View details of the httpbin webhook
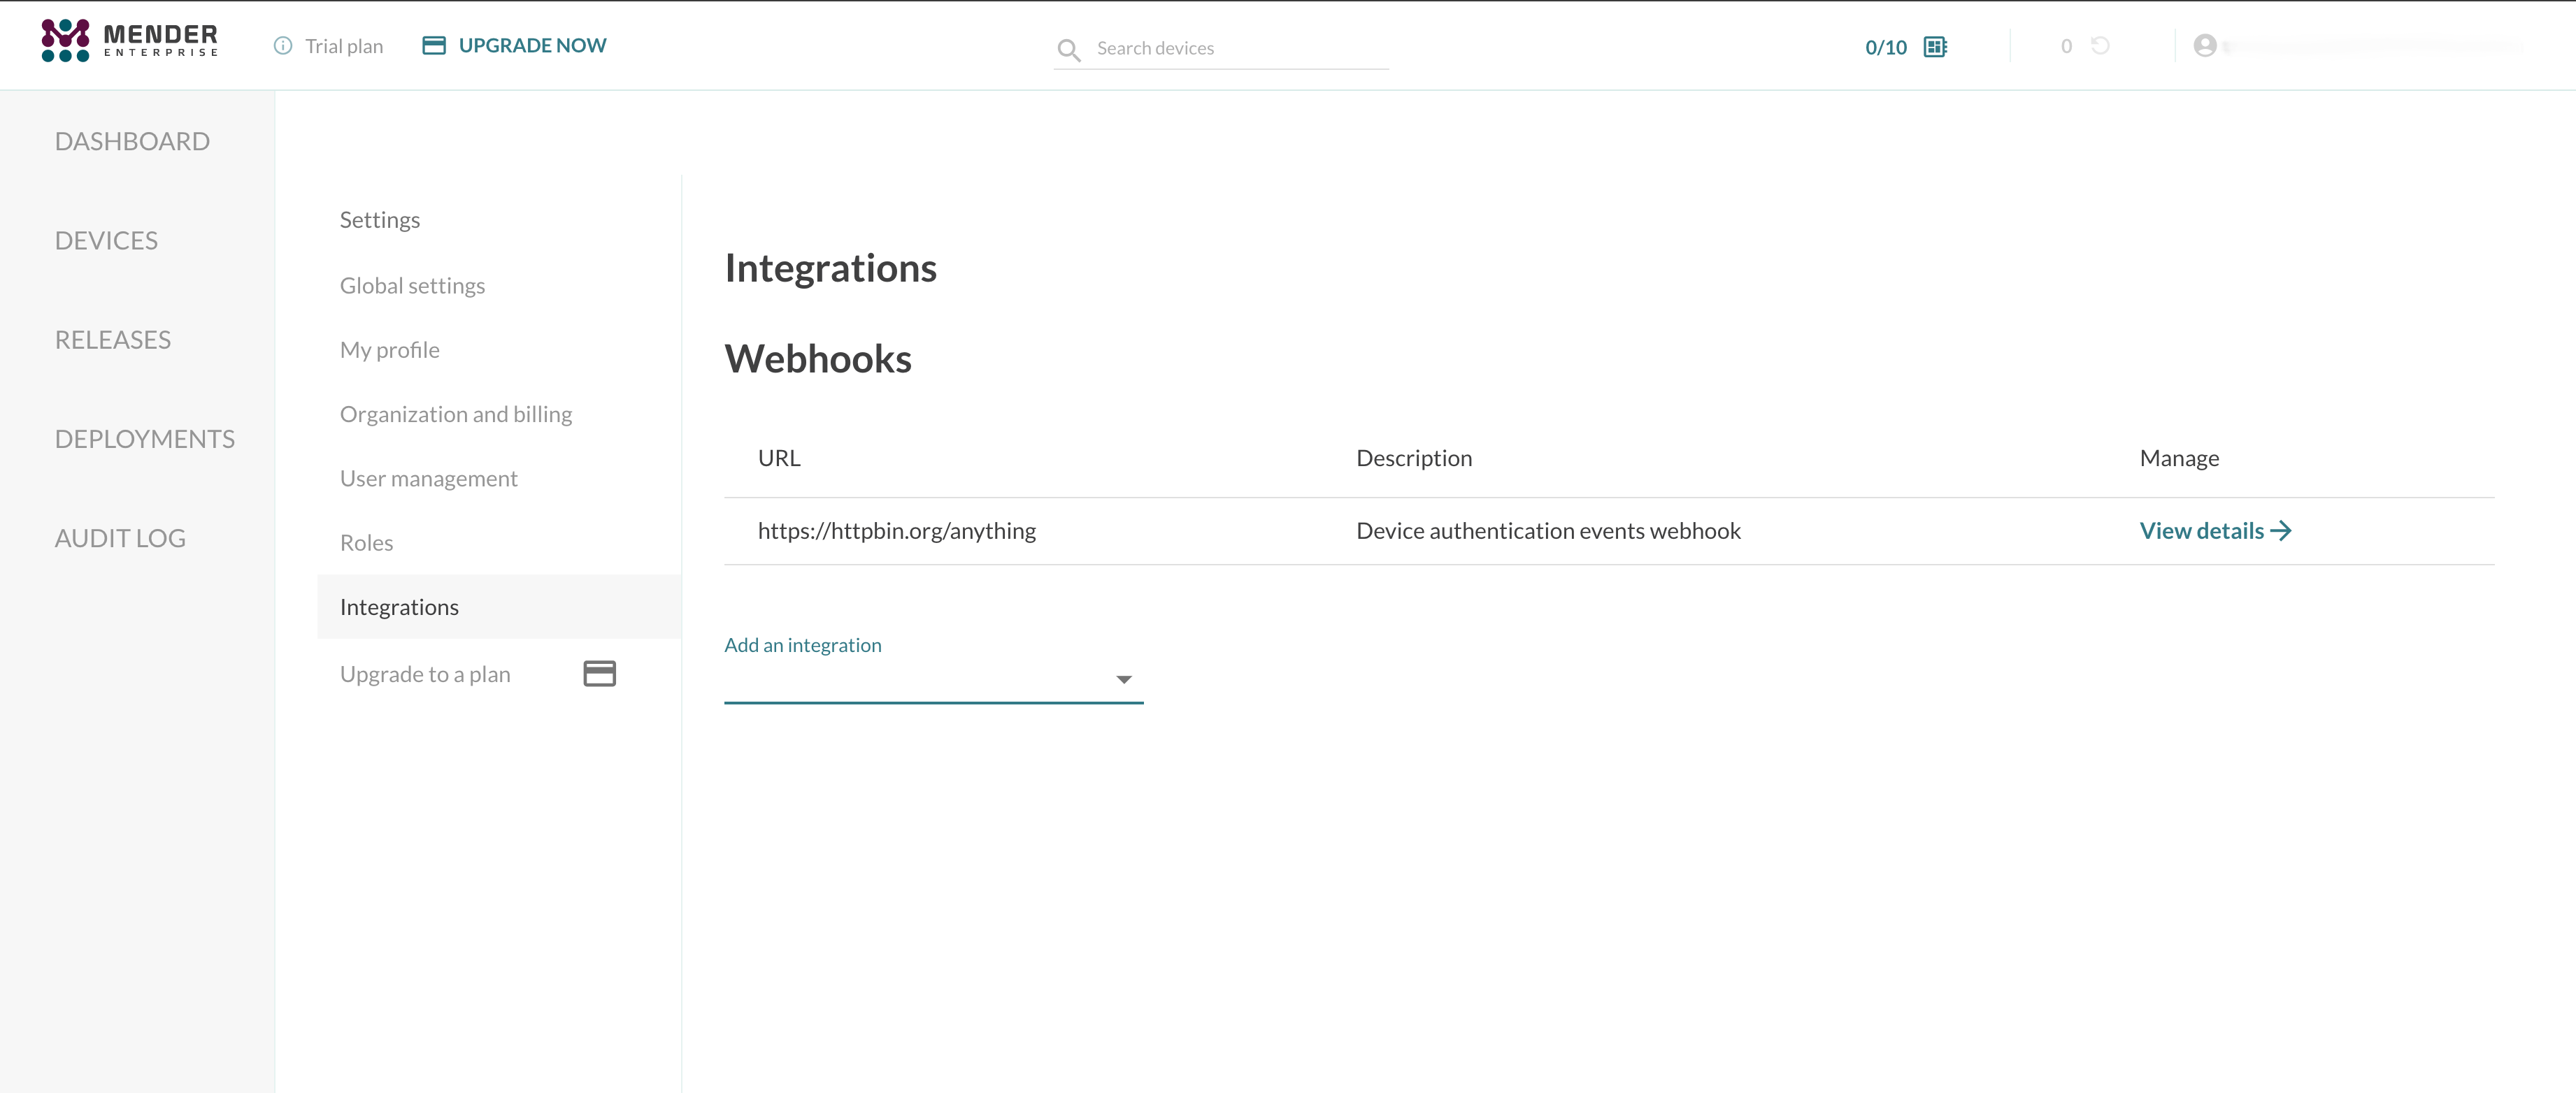The width and height of the screenshot is (2576, 1093). click(x=2214, y=532)
